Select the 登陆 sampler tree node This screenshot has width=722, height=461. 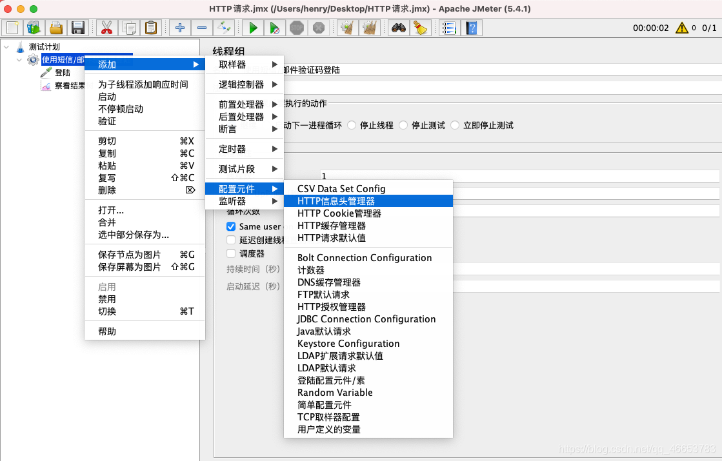tap(62, 73)
